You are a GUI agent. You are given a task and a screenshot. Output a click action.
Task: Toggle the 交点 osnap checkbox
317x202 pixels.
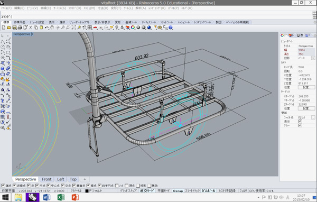pos(63,186)
